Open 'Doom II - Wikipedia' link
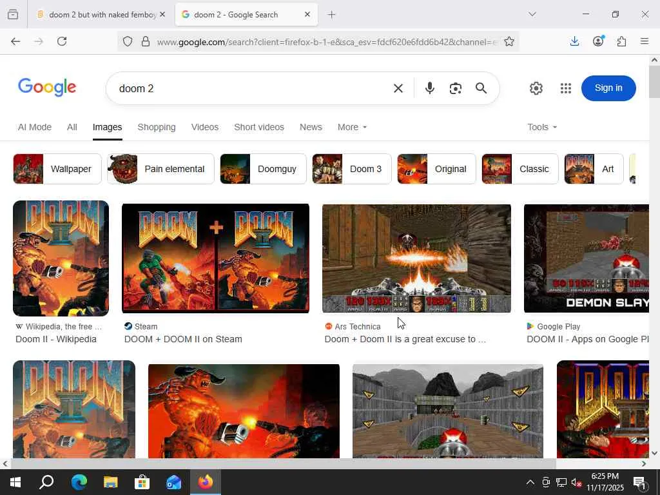The width and height of the screenshot is (660, 495). pyautogui.click(x=56, y=339)
